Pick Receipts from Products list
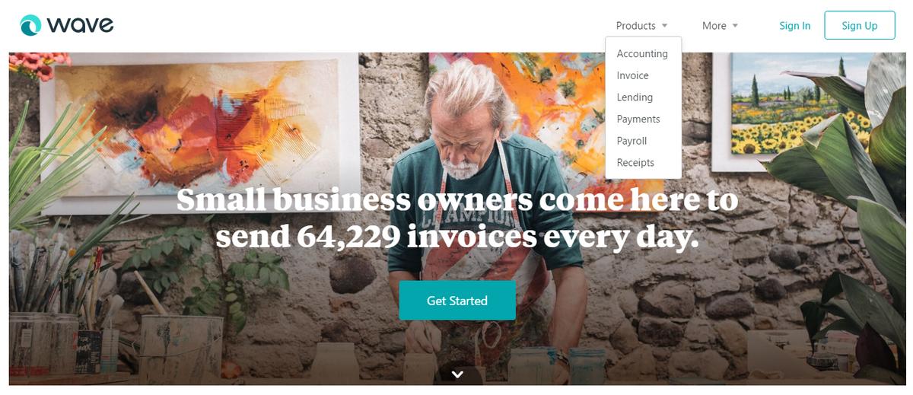This screenshot has width=913, height=395. pyautogui.click(x=635, y=163)
